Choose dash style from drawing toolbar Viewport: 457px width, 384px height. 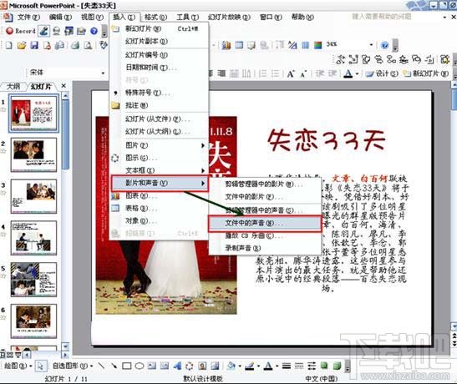[x=299, y=366]
